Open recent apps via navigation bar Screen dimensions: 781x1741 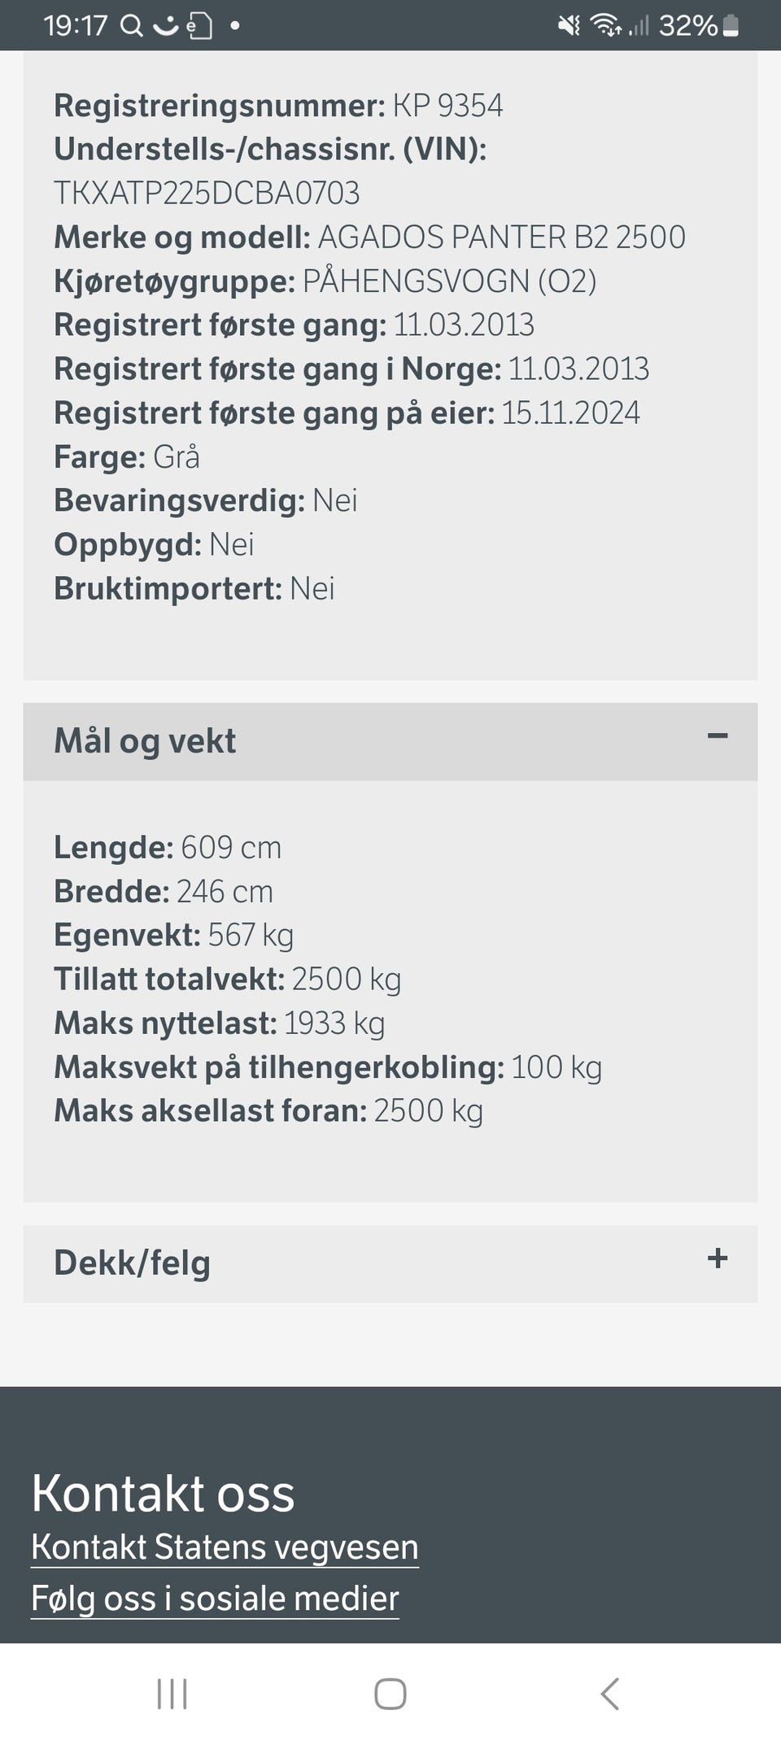pyautogui.click(x=172, y=1694)
